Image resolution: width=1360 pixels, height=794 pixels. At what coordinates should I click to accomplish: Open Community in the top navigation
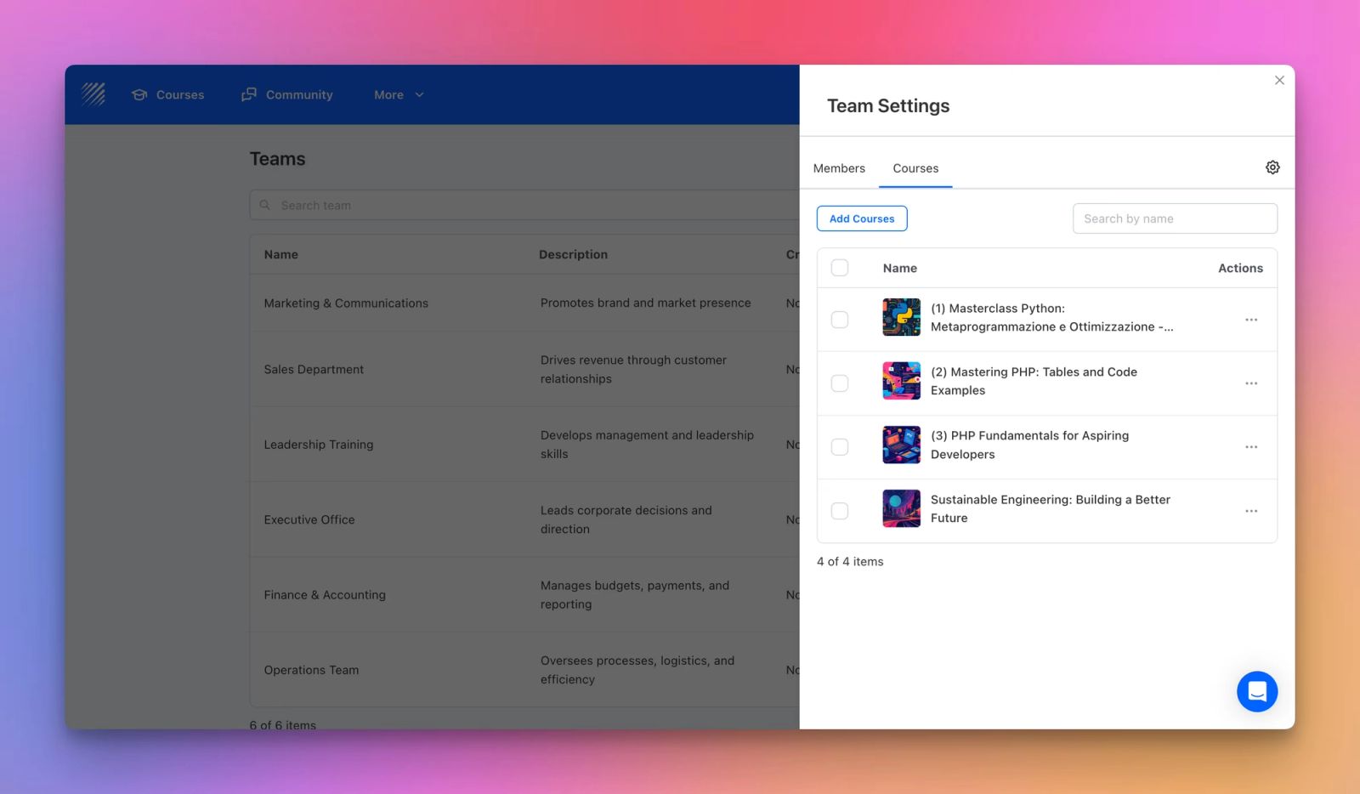coord(287,94)
